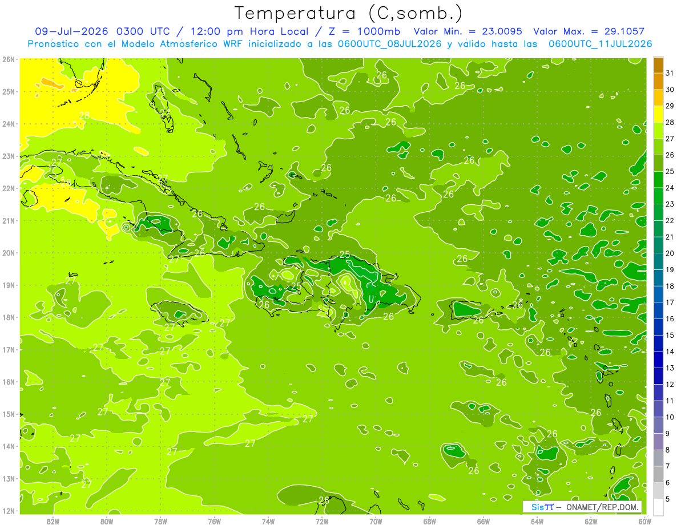Click the 62W longitude label
Viewport: 685px width, 529px height.
click(591, 521)
